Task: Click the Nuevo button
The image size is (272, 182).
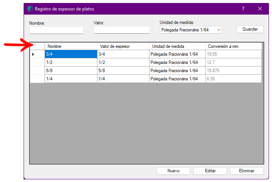Action: point(173,171)
